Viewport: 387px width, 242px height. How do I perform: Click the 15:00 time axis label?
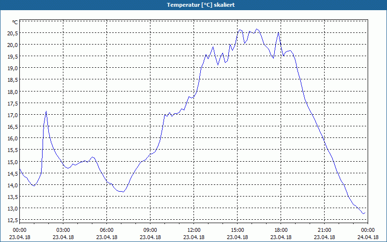[237, 230]
